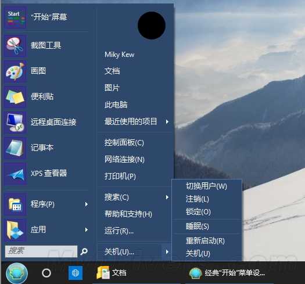305x284 pixels.
Task: Launch Remote Desktop Connection icon
Action: [15, 123]
